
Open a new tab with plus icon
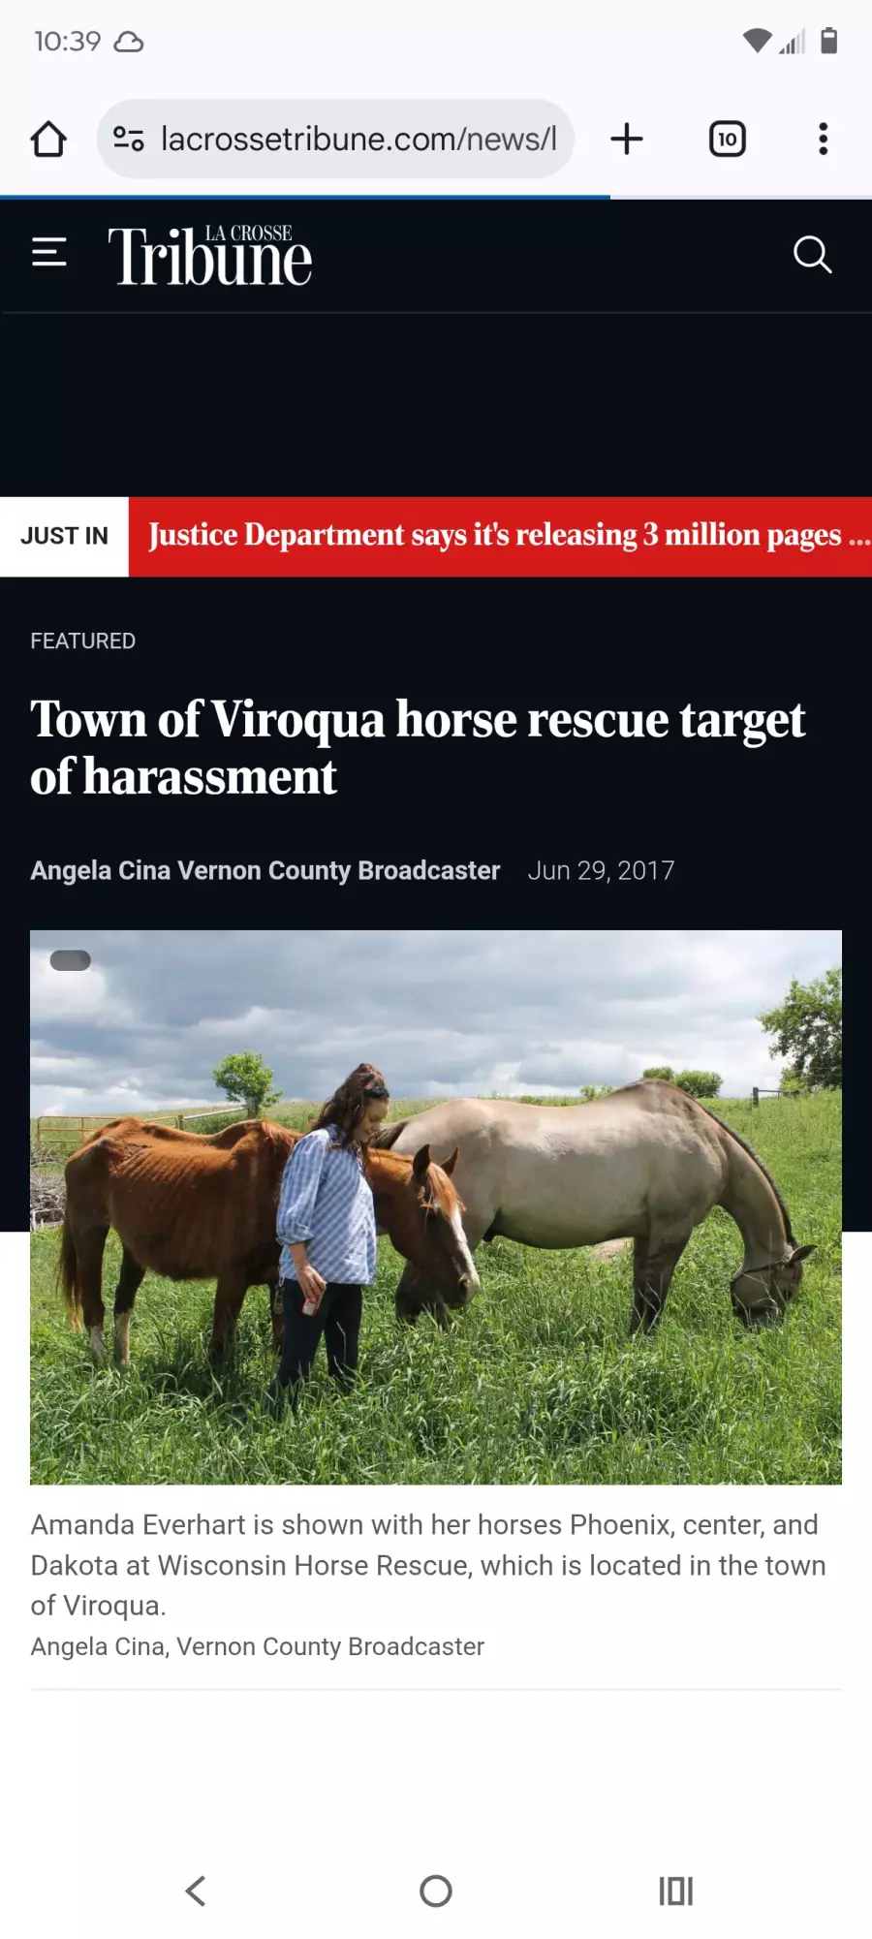pos(627,139)
